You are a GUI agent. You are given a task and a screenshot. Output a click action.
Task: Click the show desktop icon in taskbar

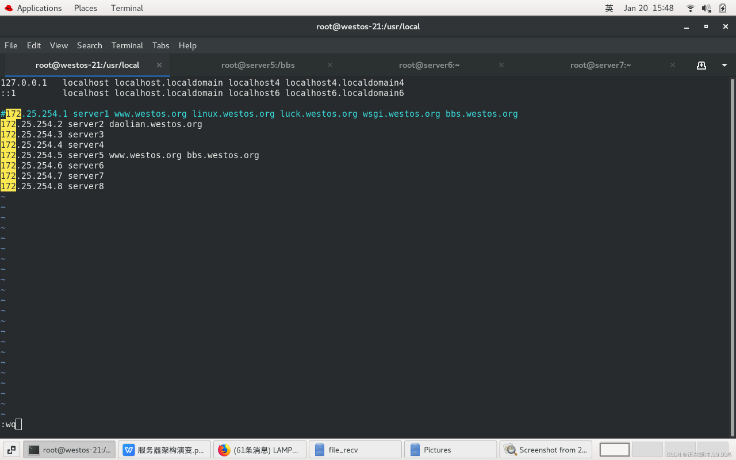(x=11, y=450)
